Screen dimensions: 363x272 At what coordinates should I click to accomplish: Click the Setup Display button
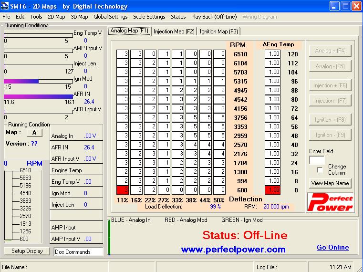tap(27, 251)
